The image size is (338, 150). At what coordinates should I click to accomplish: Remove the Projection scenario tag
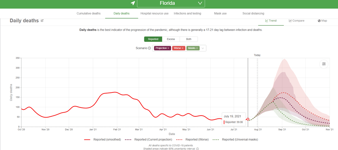(168, 48)
